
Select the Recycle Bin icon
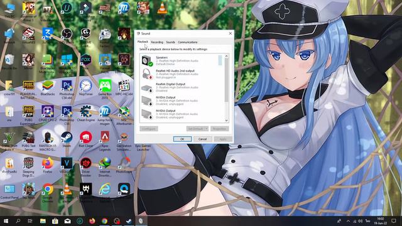pos(9,62)
